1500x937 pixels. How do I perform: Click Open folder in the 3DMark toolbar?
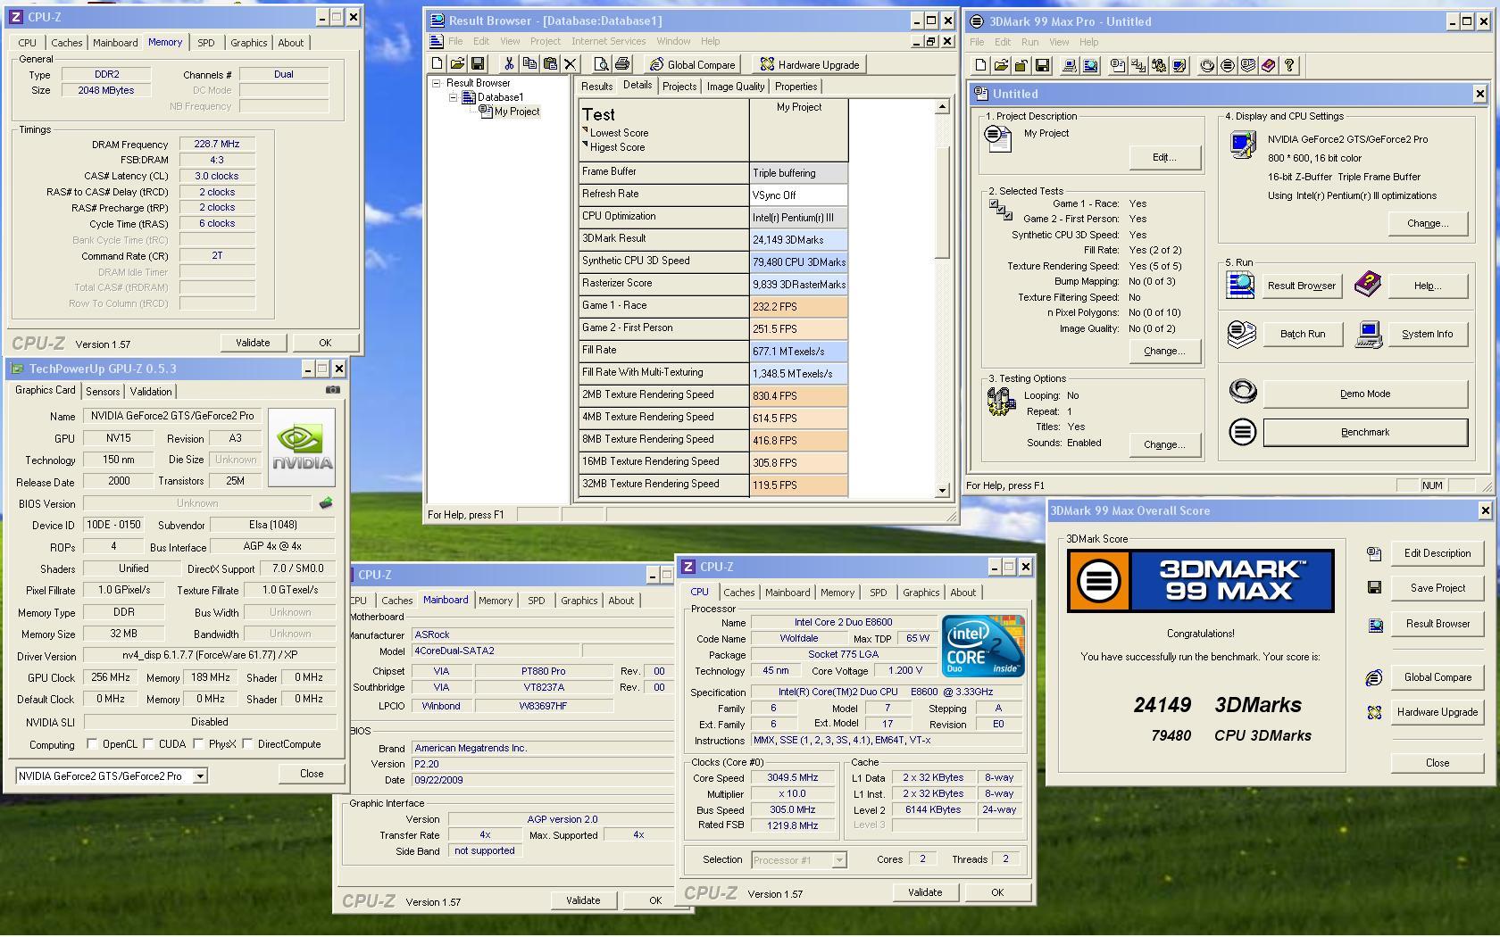pos(1001,65)
